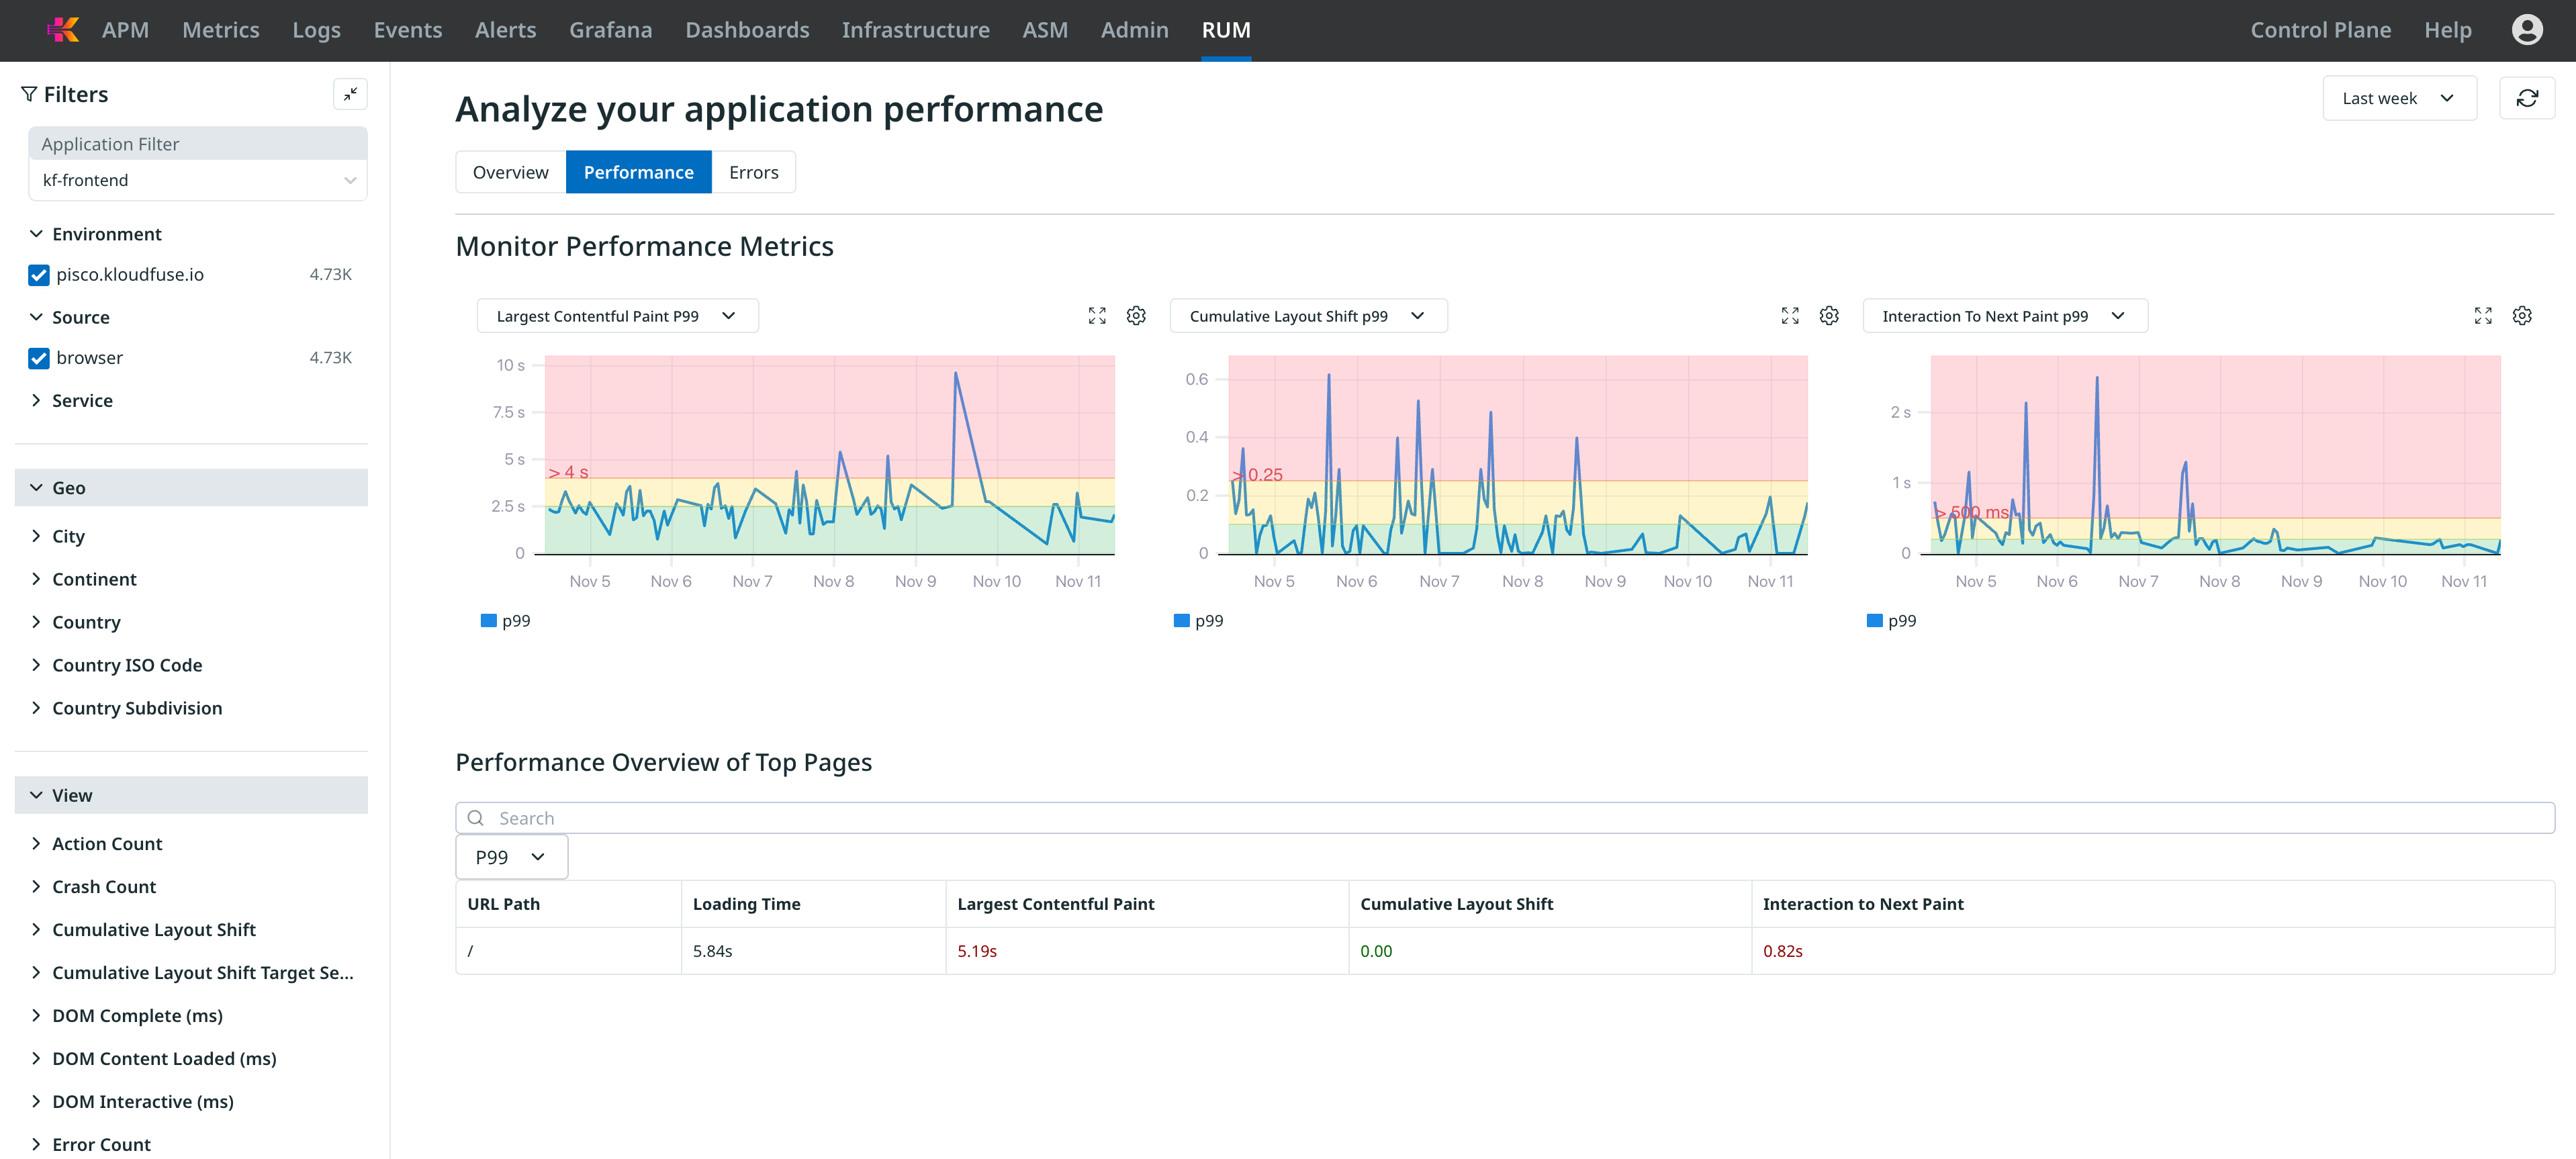Collapse the Filters sidebar panel
This screenshot has width=2576, height=1159.
coord(350,94)
